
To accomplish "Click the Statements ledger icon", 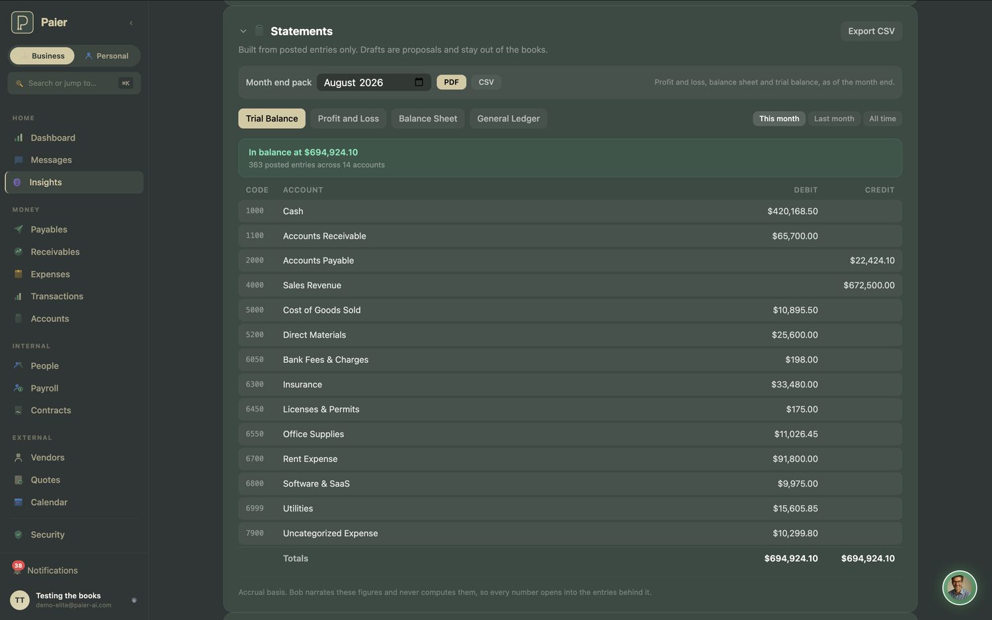I will tap(259, 30).
